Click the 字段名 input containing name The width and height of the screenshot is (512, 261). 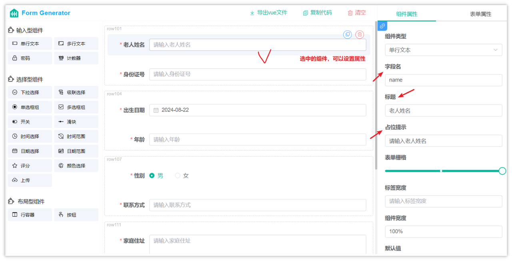(x=444, y=80)
